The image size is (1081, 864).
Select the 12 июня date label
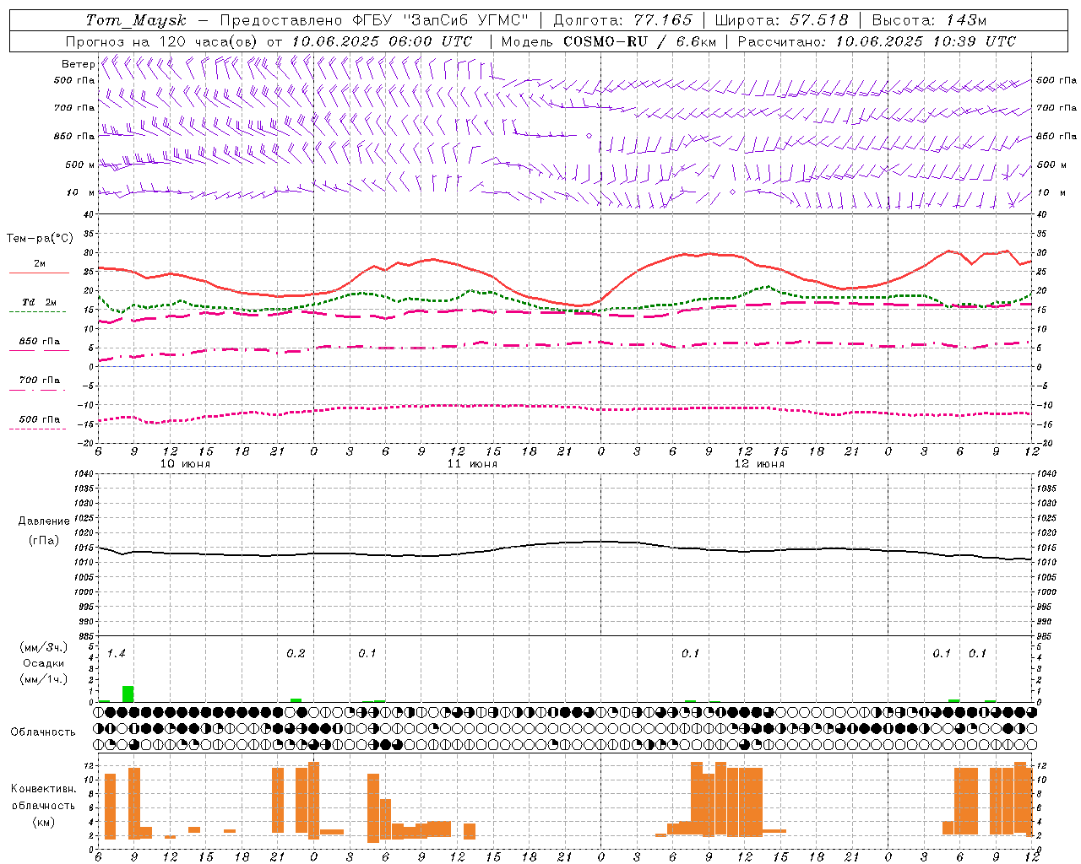coord(759,464)
